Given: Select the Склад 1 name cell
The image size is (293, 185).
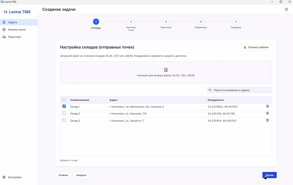Looking at the screenshot, I should 75,107.
